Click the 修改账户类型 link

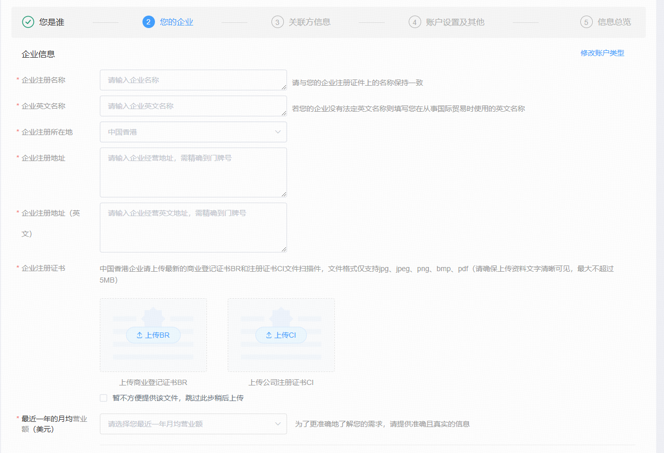click(602, 53)
